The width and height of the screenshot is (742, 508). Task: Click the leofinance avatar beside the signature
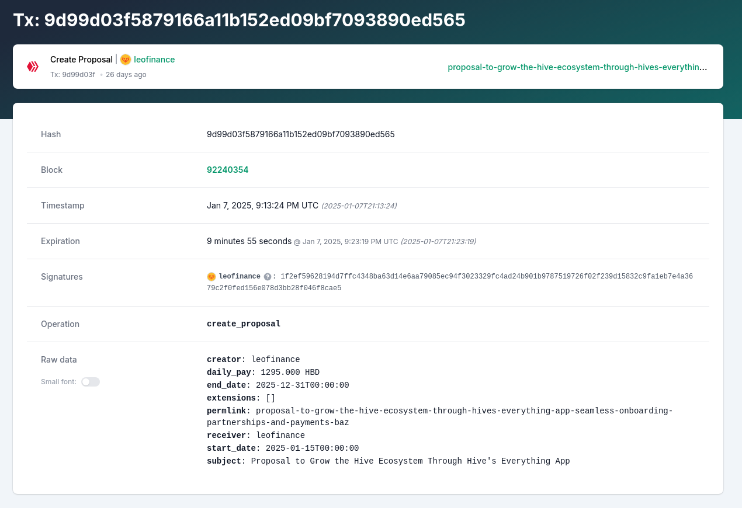coord(211,277)
